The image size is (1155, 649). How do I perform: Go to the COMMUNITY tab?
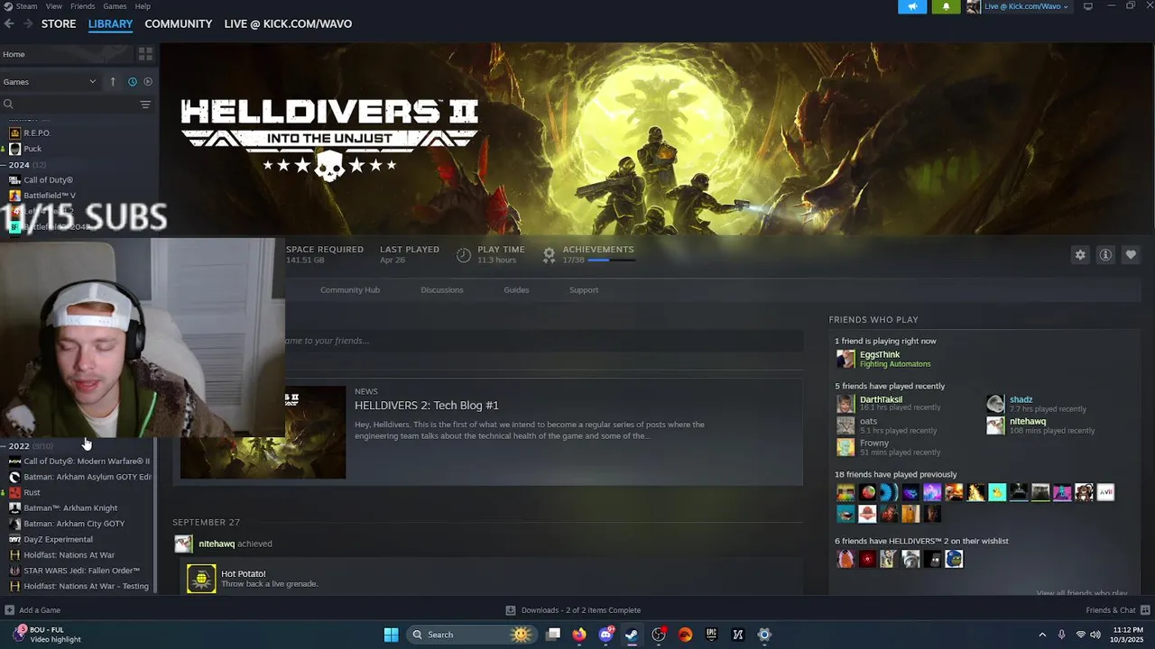(x=179, y=24)
